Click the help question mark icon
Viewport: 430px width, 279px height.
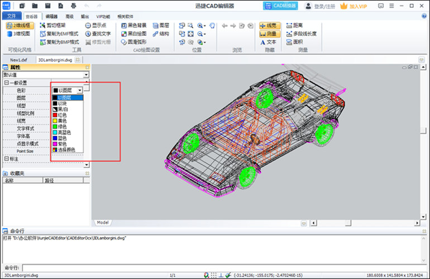[x=424, y=16]
